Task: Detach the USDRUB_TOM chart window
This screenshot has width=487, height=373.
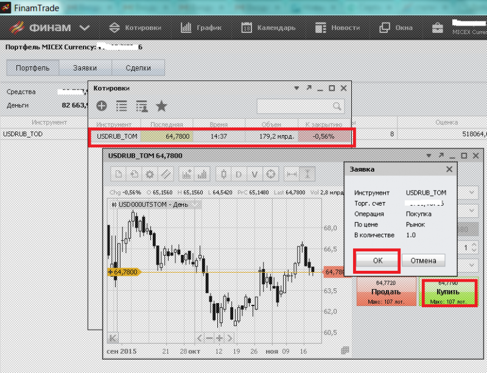Action: coord(441,155)
